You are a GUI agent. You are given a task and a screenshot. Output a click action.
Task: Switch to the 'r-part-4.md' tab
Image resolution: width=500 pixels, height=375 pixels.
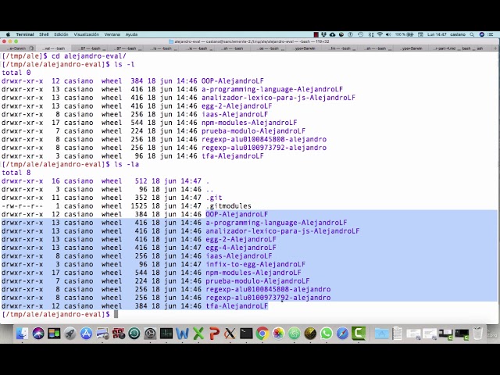[448, 48]
